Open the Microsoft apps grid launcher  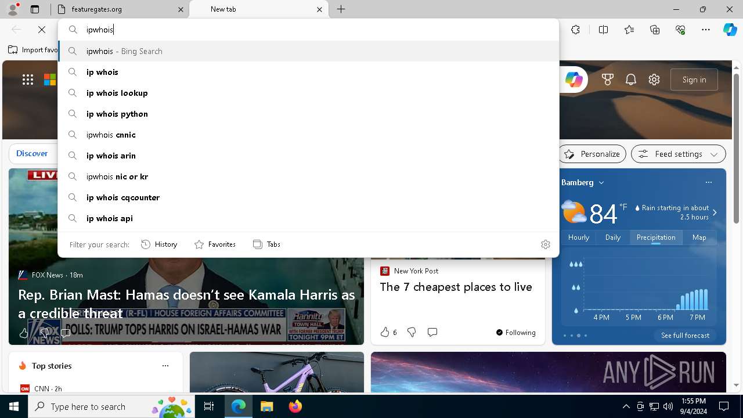[x=28, y=80]
